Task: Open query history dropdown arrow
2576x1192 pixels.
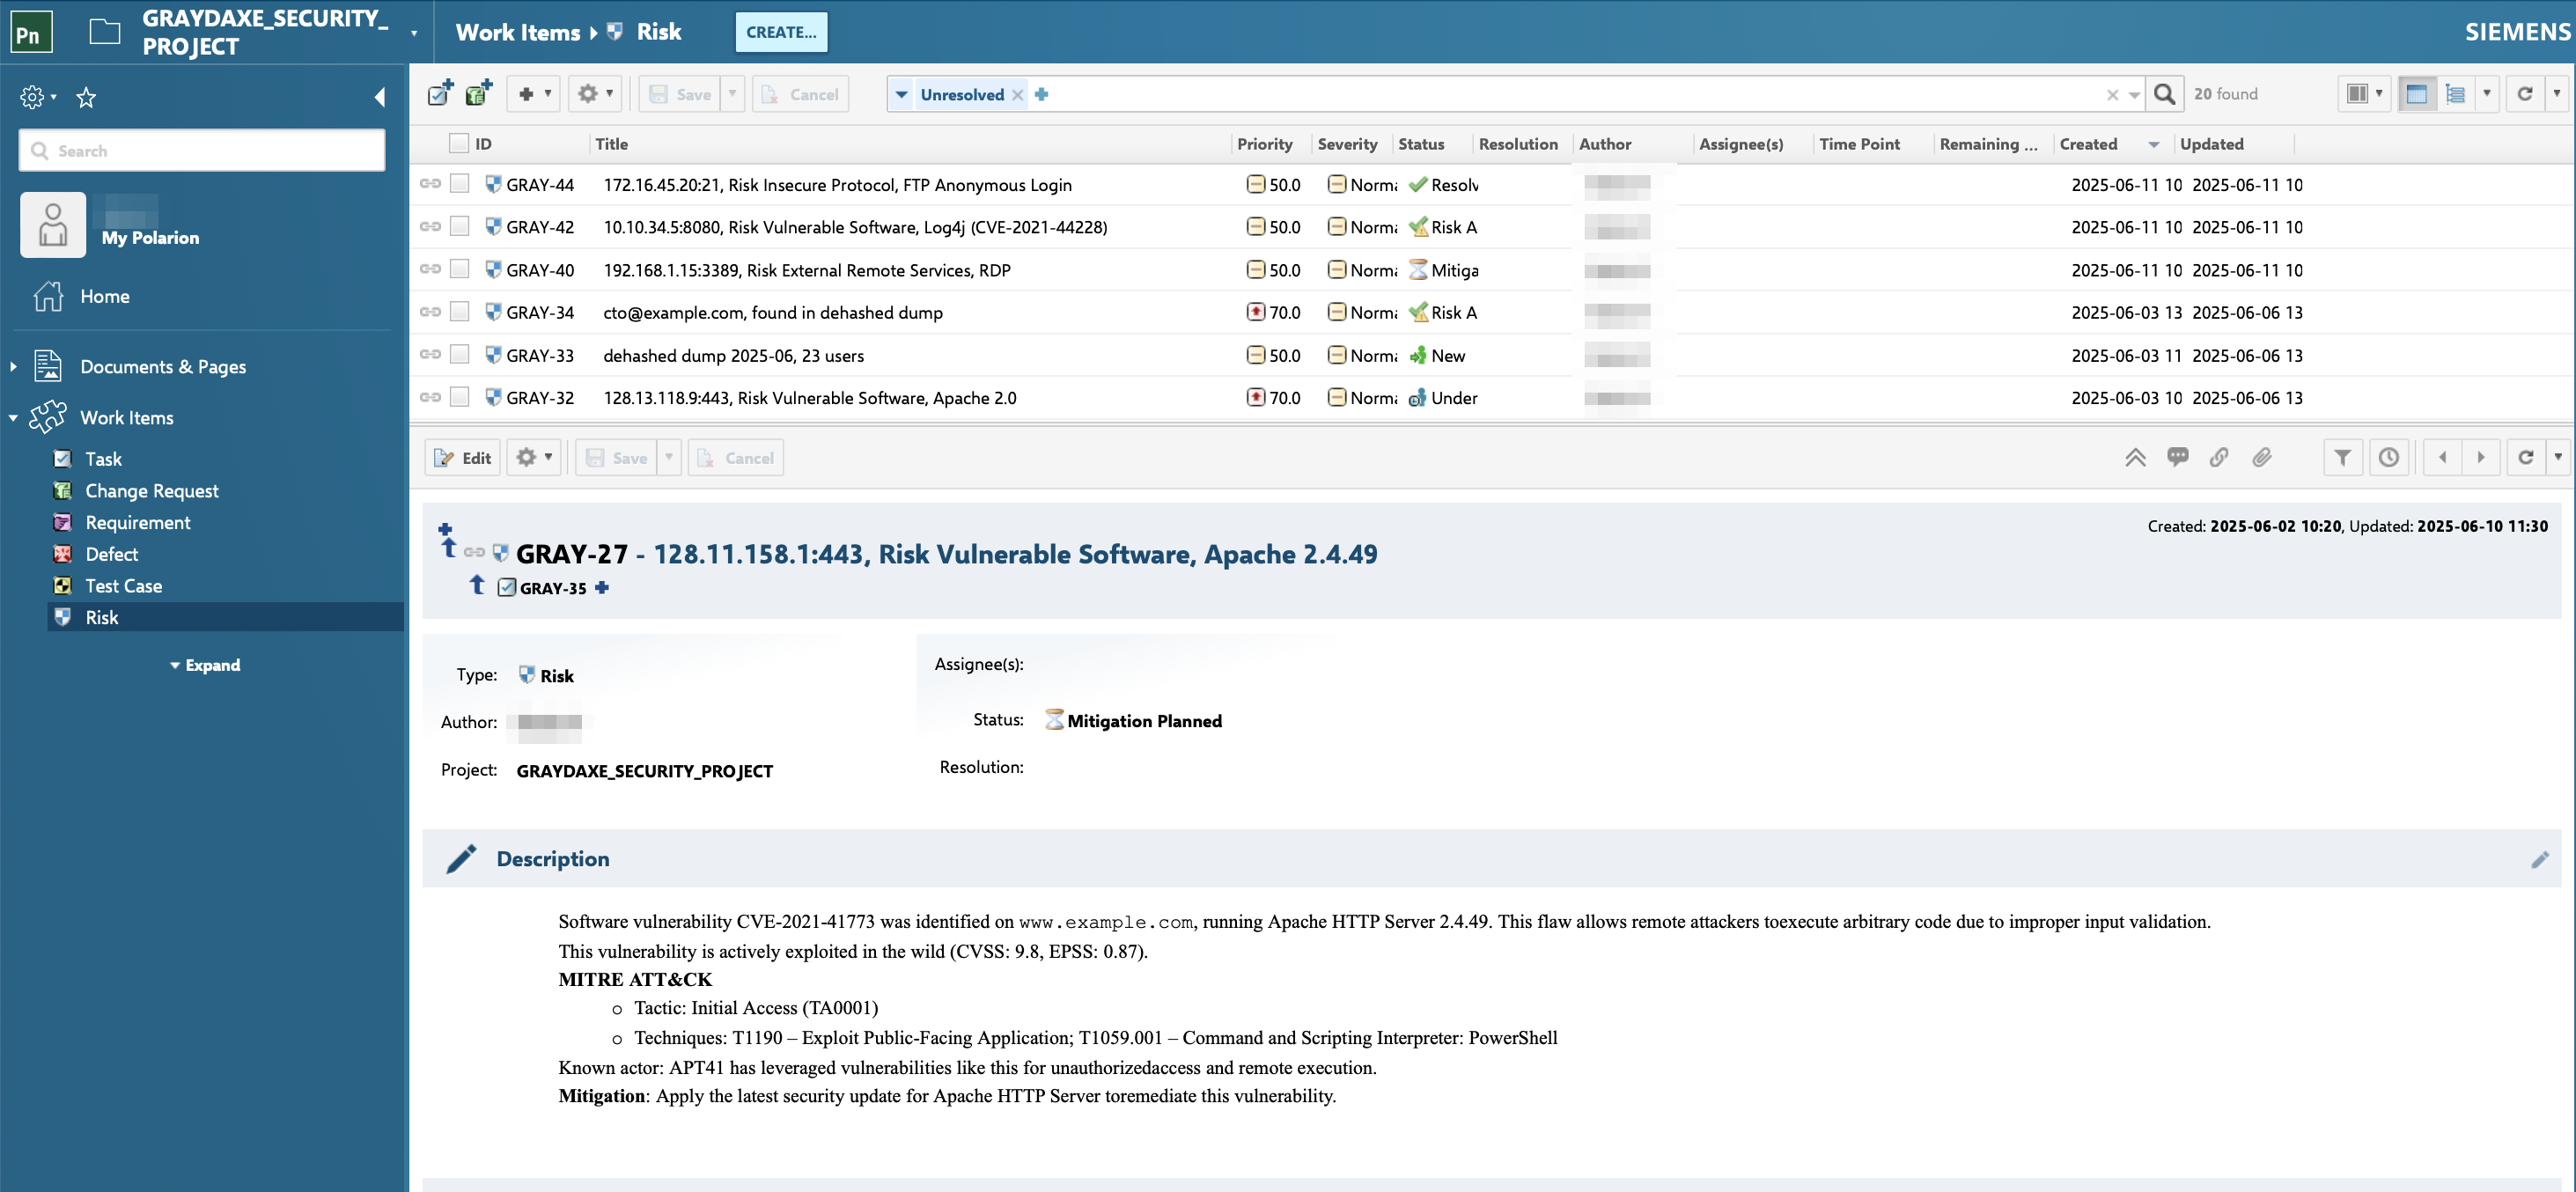Action: point(2135,95)
